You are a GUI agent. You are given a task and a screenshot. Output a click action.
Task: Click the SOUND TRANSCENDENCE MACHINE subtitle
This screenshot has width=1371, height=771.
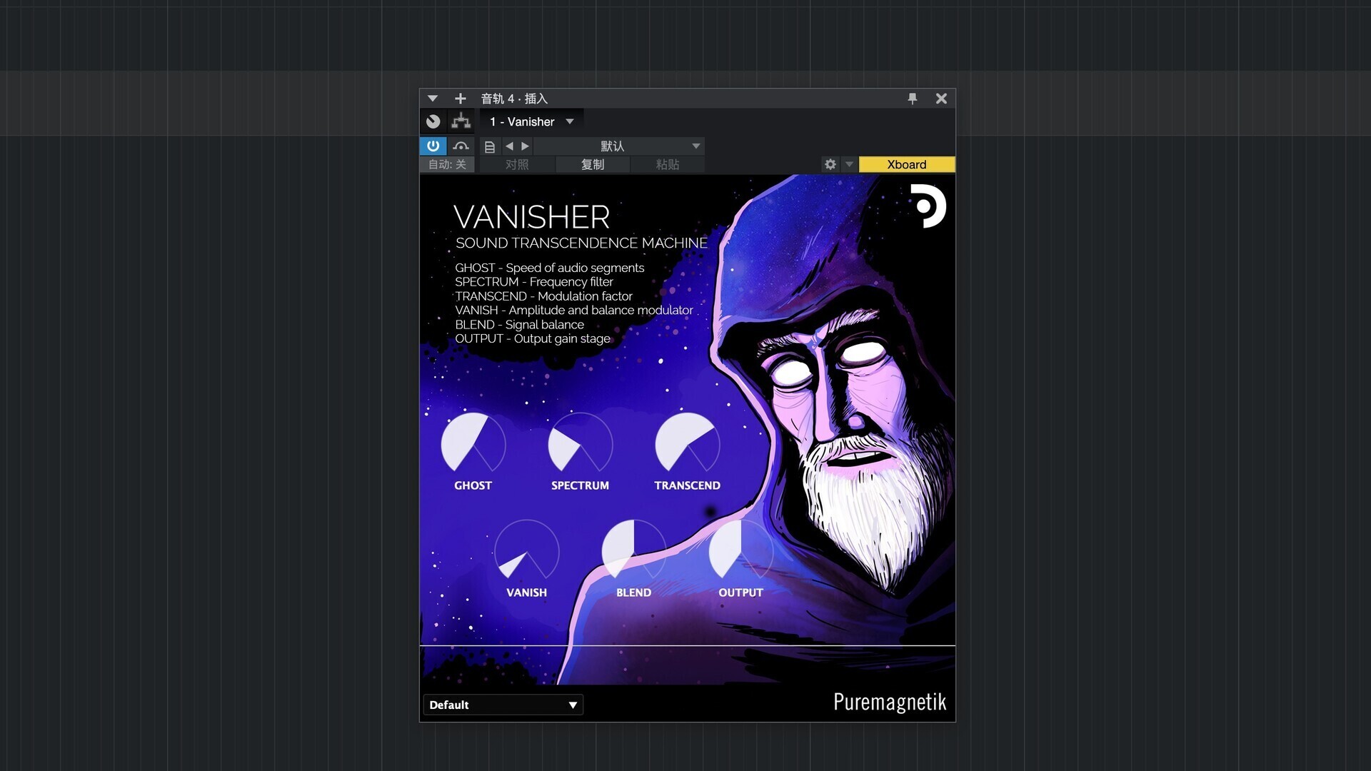click(x=581, y=243)
